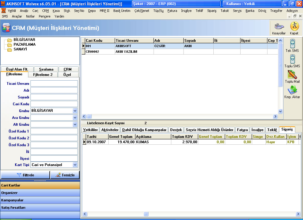The height and width of the screenshot is (220, 303).
Task: Switch to the Sıralama tab
Action: [x=46, y=69]
